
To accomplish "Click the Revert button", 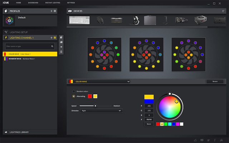I will pyautogui.click(x=215, y=82).
